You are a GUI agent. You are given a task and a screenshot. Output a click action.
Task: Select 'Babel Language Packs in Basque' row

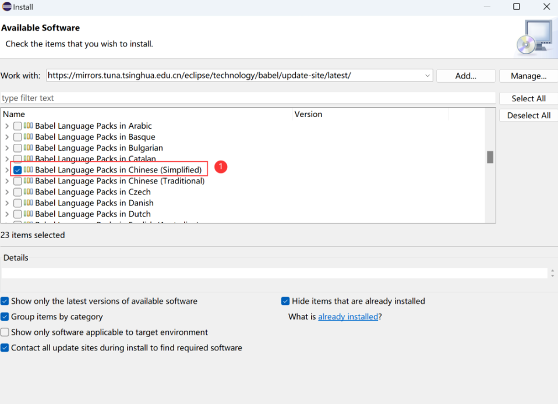[95, 137]
